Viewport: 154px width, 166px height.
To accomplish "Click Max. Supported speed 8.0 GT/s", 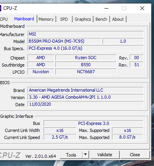I will [128, 137].
